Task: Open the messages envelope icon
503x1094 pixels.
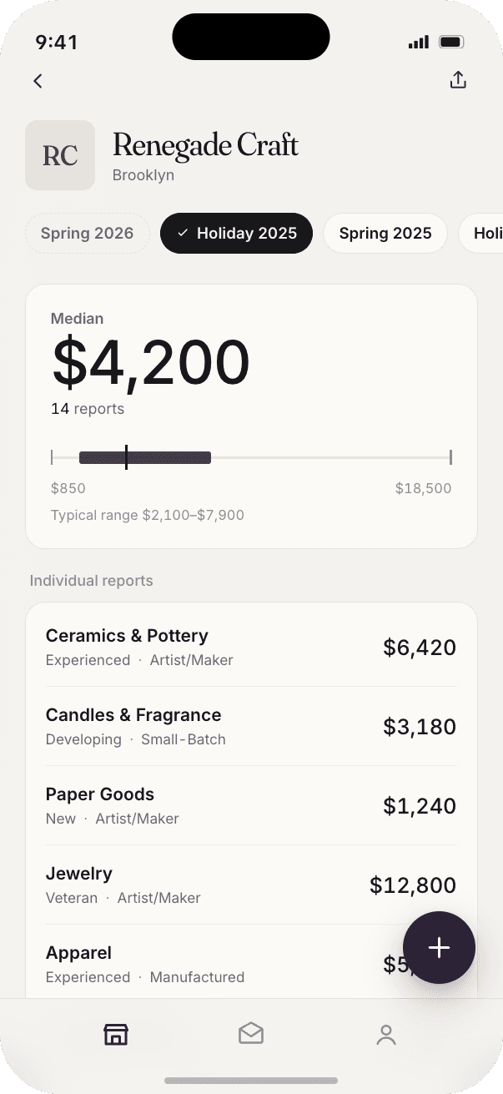Action: pyautogui.click(x=251, y=1034)
